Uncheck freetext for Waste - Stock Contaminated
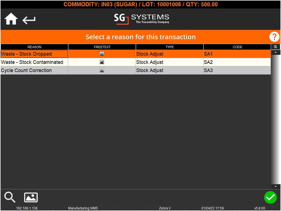The image size is (281, 211). 102,62
